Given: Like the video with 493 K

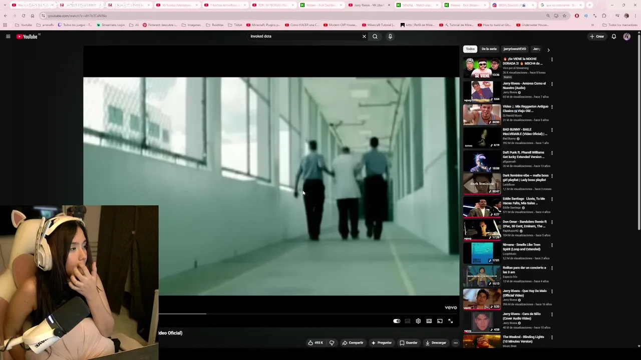Looking at the screenshot, I should (315, 343).
